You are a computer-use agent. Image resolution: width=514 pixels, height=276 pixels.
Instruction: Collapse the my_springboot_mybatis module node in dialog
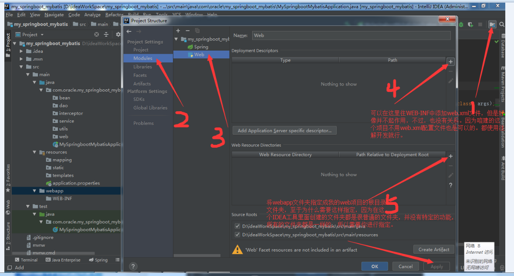coord(176,39)
